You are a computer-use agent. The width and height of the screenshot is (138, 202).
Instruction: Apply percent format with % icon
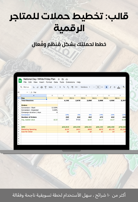point(64,87)
